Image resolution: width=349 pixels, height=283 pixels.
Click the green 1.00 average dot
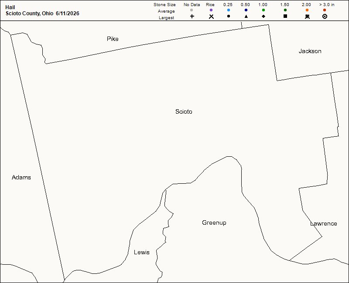(263, 10)
